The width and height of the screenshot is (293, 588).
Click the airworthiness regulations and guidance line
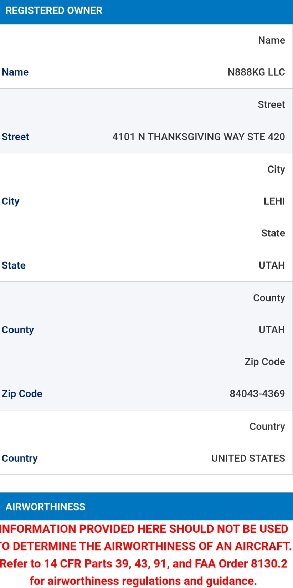tap(143, 581)
